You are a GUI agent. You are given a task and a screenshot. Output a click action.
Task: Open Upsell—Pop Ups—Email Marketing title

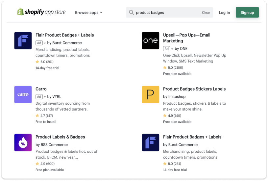click(187, 38)
